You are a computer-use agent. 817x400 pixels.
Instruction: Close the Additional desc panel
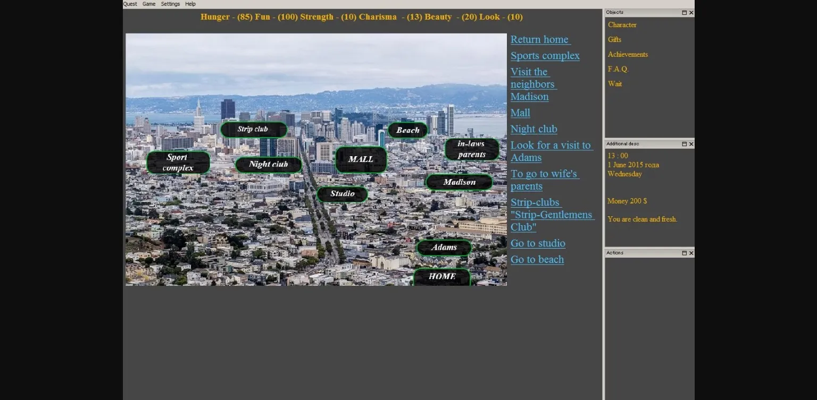691,144
